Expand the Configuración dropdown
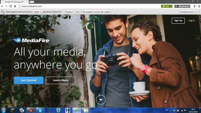Viewport: 201px width, 113px height. [187, 12]
